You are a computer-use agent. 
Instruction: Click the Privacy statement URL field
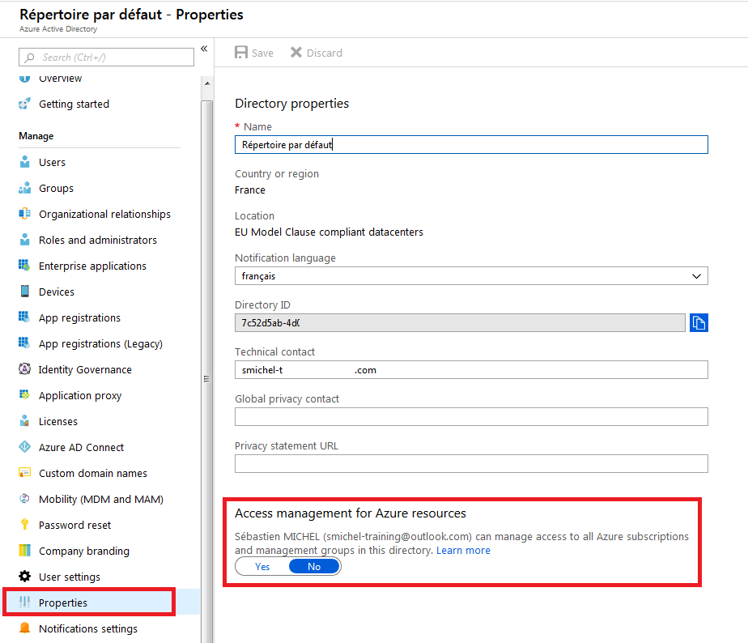471,464
